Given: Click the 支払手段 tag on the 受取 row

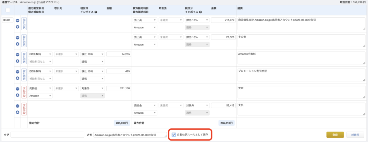Looking at the screenshot, I should pos(24,92).
